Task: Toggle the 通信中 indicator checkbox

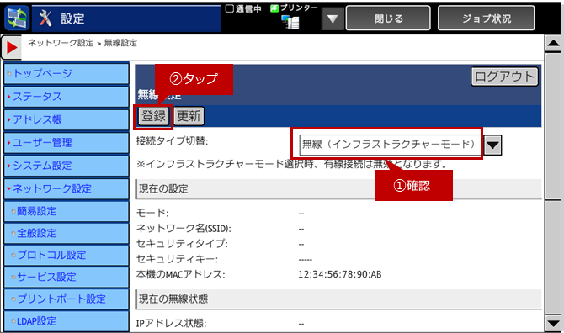Action: coord(230,8)
